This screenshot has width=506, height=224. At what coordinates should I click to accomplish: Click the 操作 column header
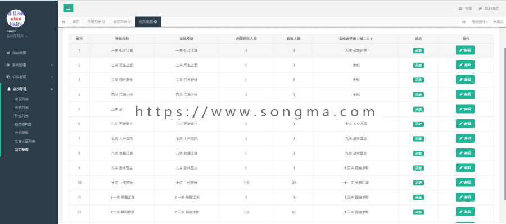coord(466,39)
